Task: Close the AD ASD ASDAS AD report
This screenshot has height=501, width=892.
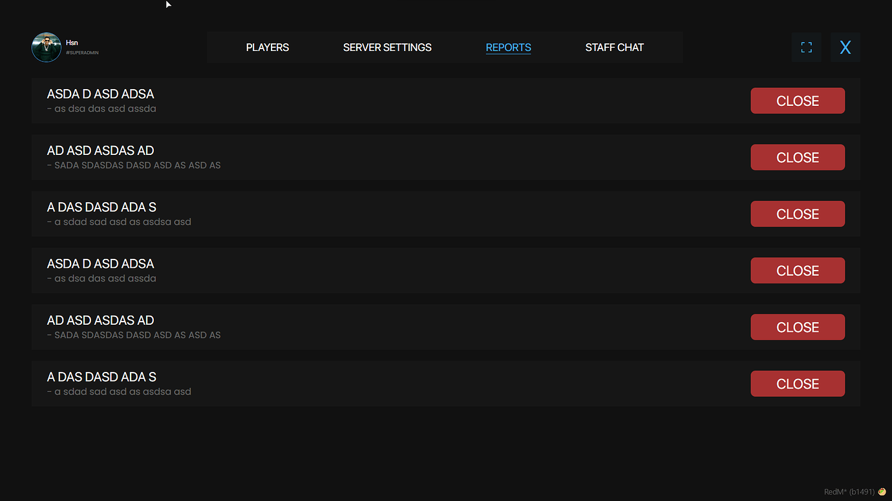Action: (x=798, y=157)
